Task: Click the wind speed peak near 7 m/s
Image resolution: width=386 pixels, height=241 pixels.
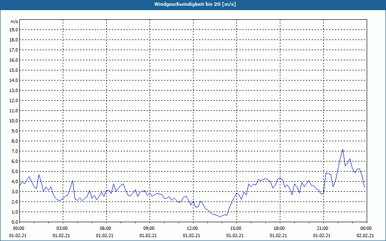Action: pyautogui.click(x=343, y=149)
